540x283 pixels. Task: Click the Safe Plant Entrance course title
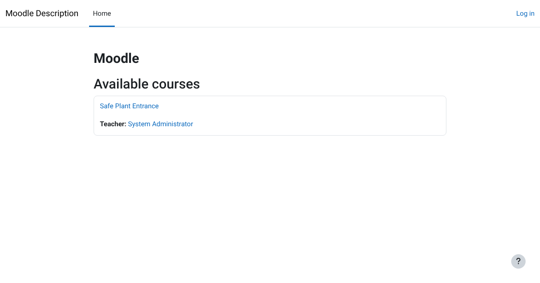129,106
